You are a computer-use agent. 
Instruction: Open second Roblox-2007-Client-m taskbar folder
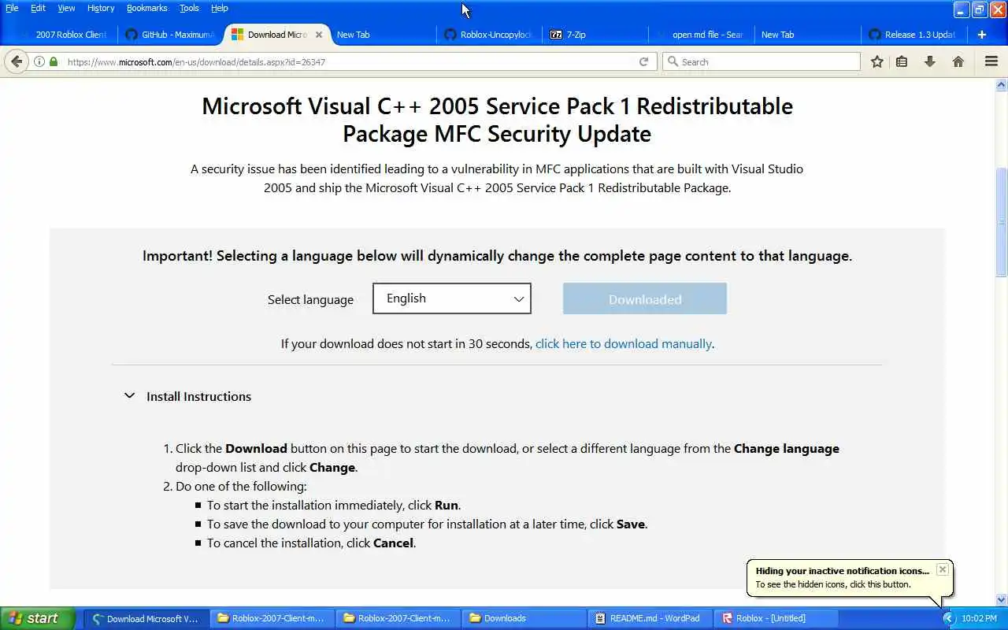(398, 618)
